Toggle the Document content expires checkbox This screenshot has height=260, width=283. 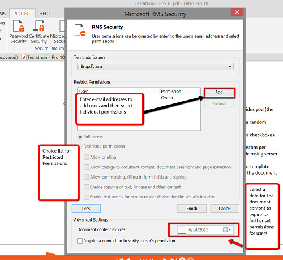(x=182, y=230)
